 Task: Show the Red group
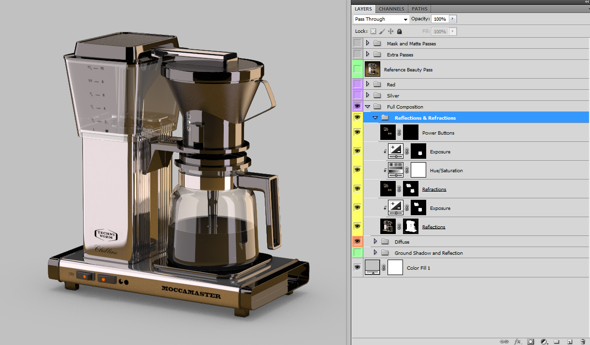[x=357, y=84]
